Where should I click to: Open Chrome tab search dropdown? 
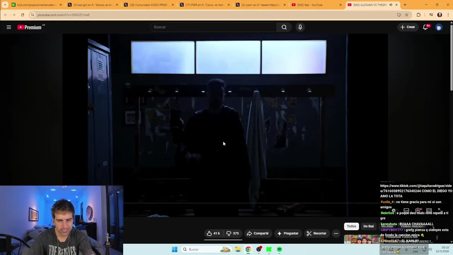(5, 5)
